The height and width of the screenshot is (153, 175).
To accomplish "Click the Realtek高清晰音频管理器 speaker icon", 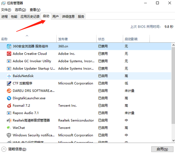I will click(x=9, y=120).
